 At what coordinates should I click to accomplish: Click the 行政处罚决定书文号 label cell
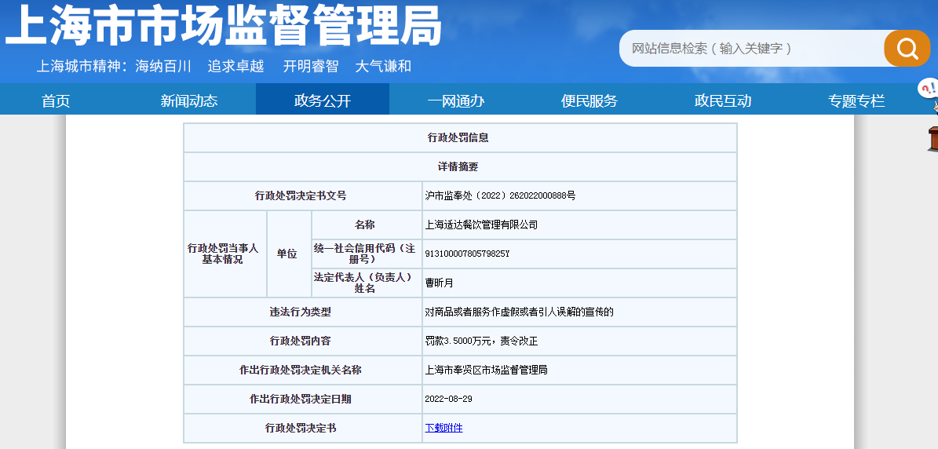click(x=302, y=195)
